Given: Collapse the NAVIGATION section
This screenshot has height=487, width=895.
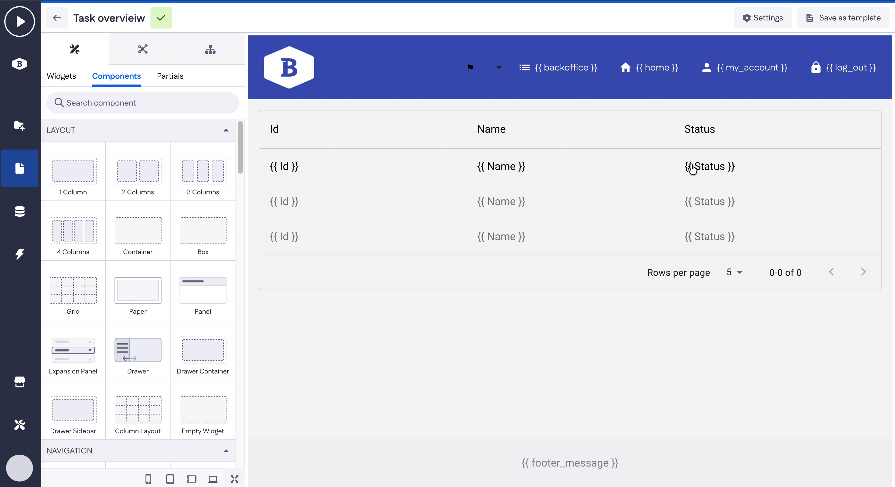Looking at the screenshot, I should point(226,450).
